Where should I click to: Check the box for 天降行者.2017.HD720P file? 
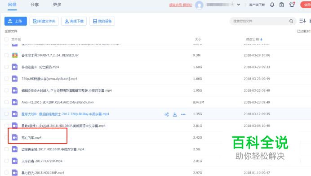(6, 161)
